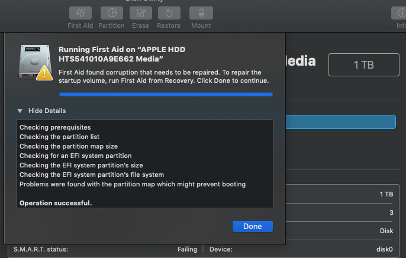Click the "3" value in the info table
The height and width of the screenshot is (258, 406).
(x=391, y=212)
